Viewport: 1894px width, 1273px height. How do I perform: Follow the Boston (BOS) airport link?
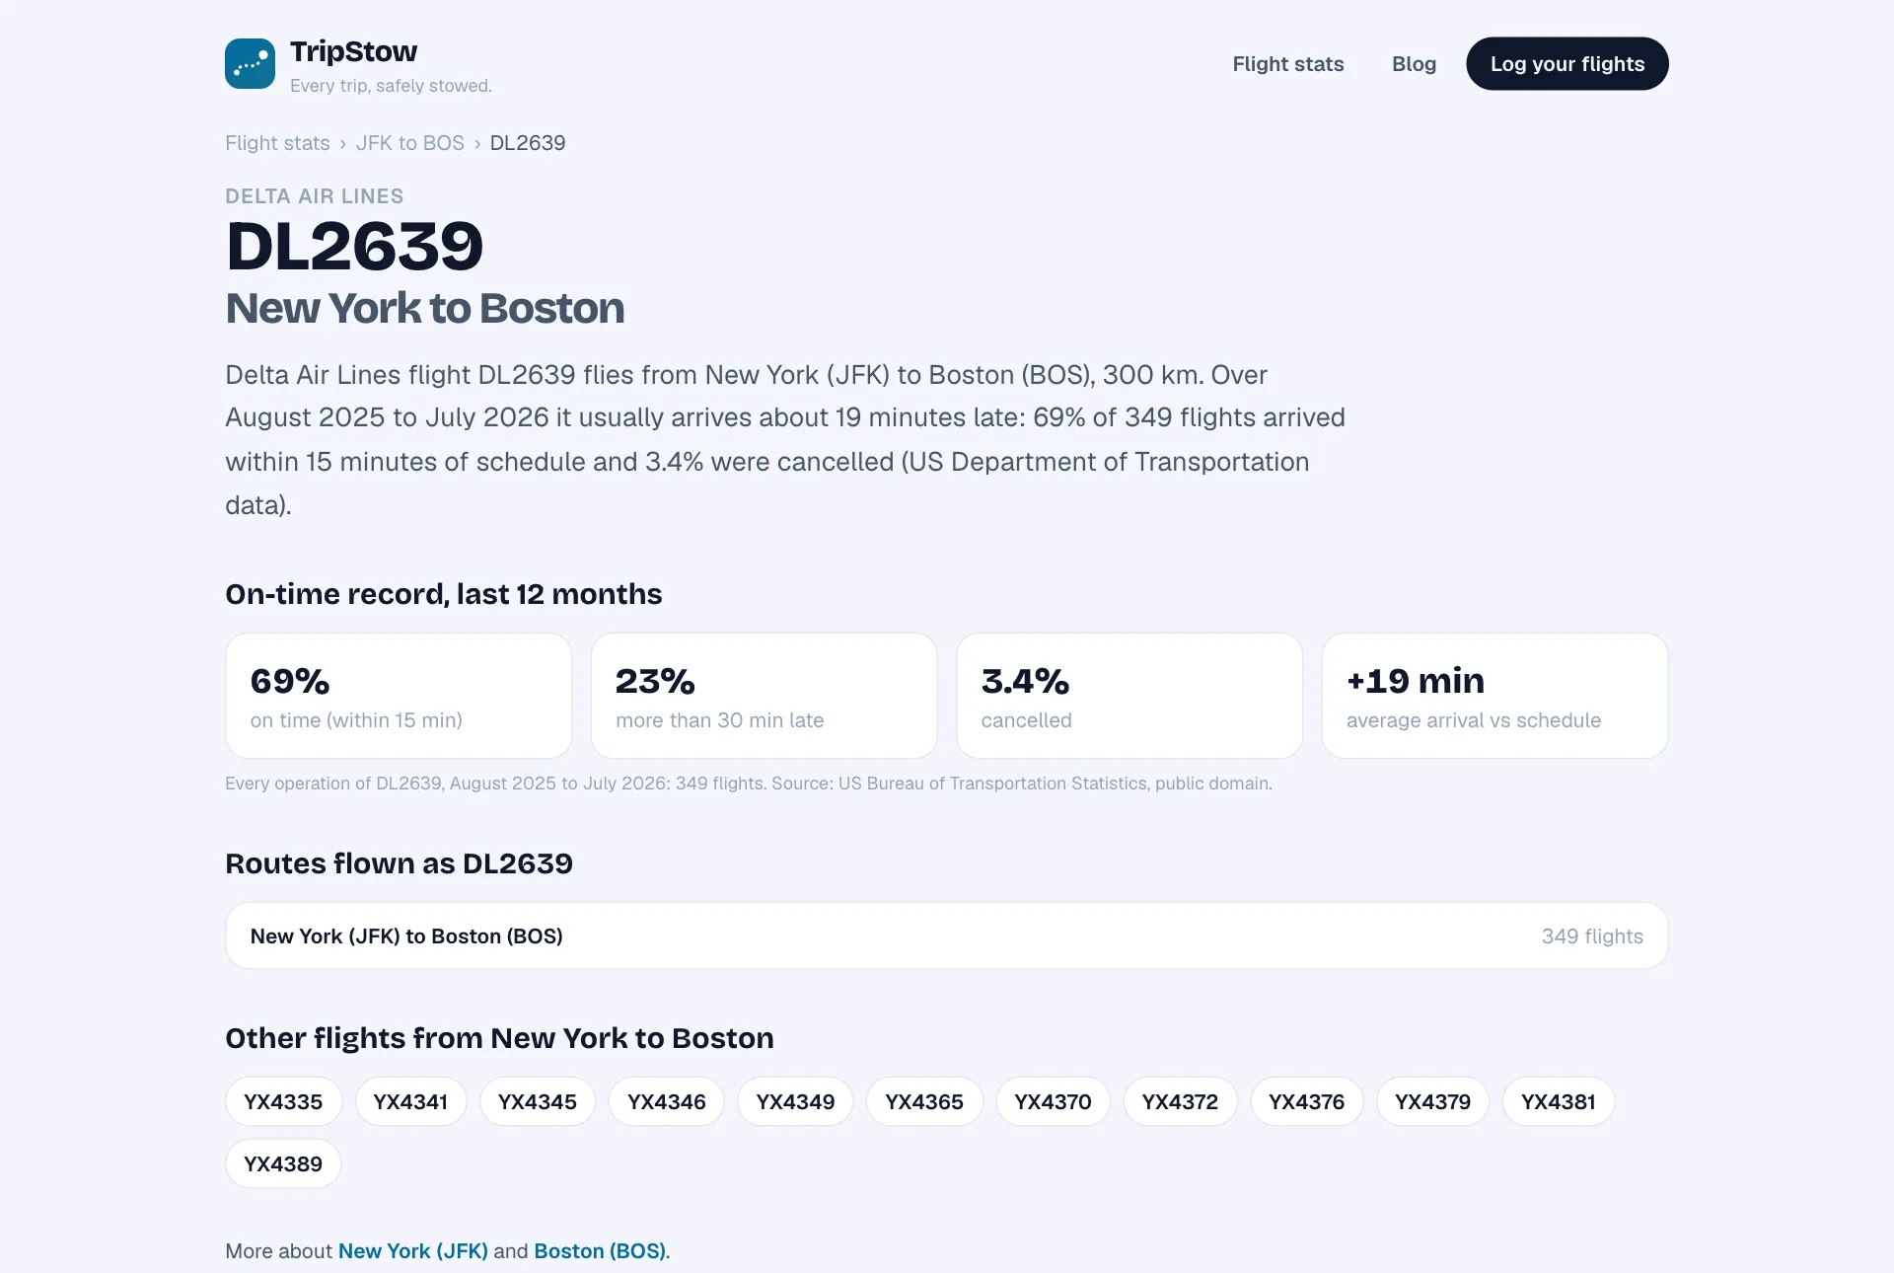point(600,1251)
